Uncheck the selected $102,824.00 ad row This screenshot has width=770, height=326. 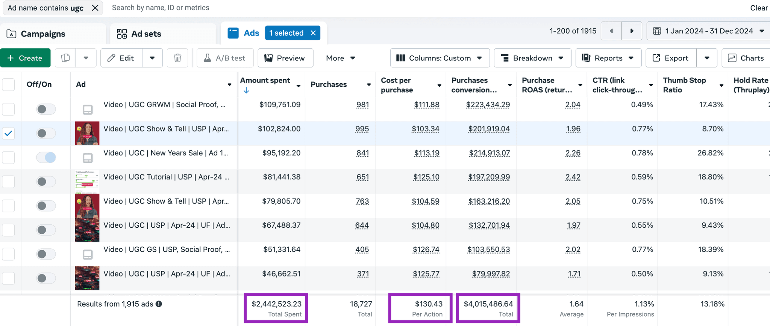click(8, 133)
